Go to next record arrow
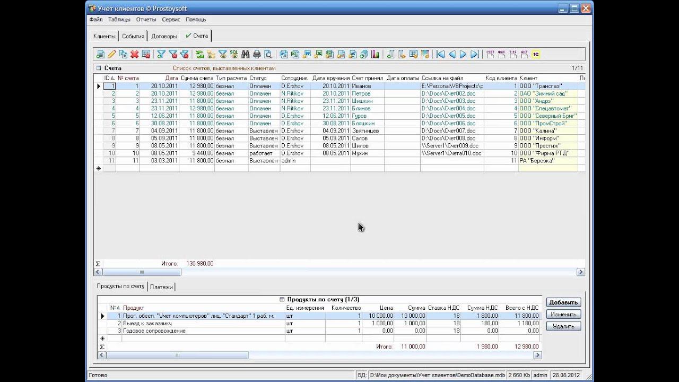Screen dimensions: 679x382 [x=463, y=54]
